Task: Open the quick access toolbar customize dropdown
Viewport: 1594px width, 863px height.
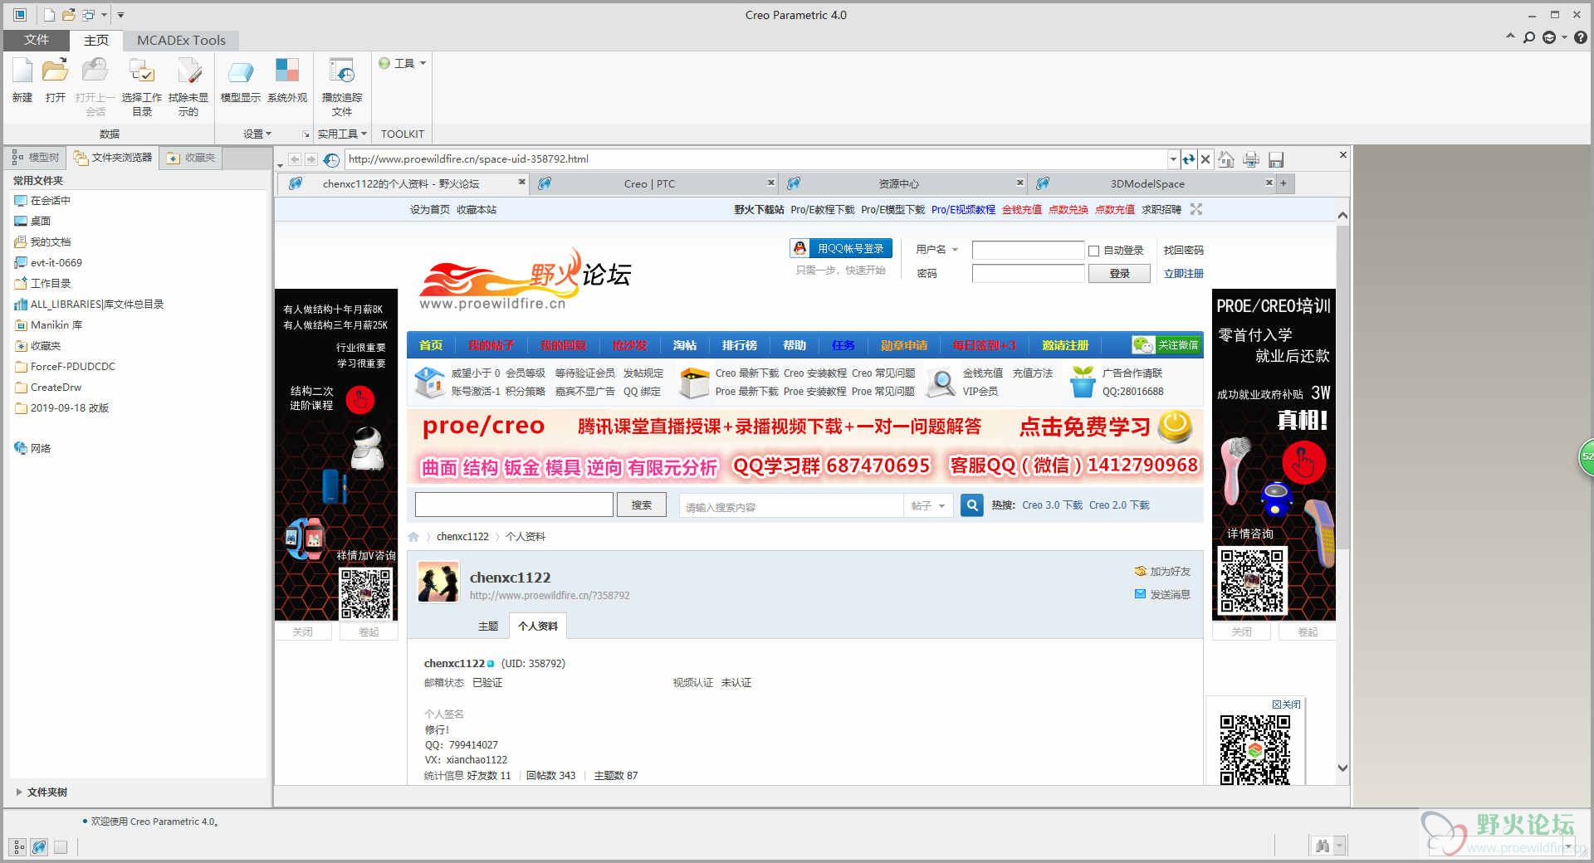Action: click(x=120, y=15)
